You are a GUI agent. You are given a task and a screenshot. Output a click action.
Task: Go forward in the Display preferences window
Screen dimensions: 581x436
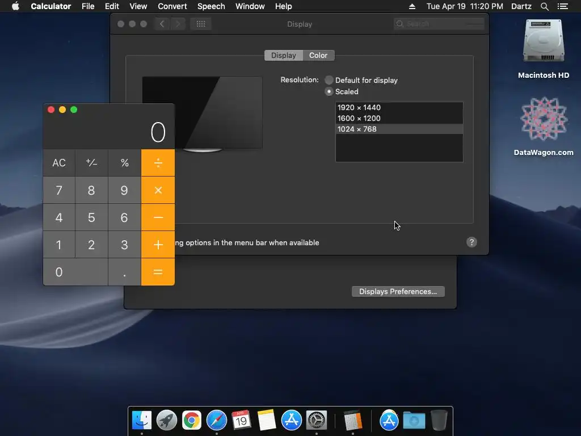pyautogui.click(x=178, y=24)
